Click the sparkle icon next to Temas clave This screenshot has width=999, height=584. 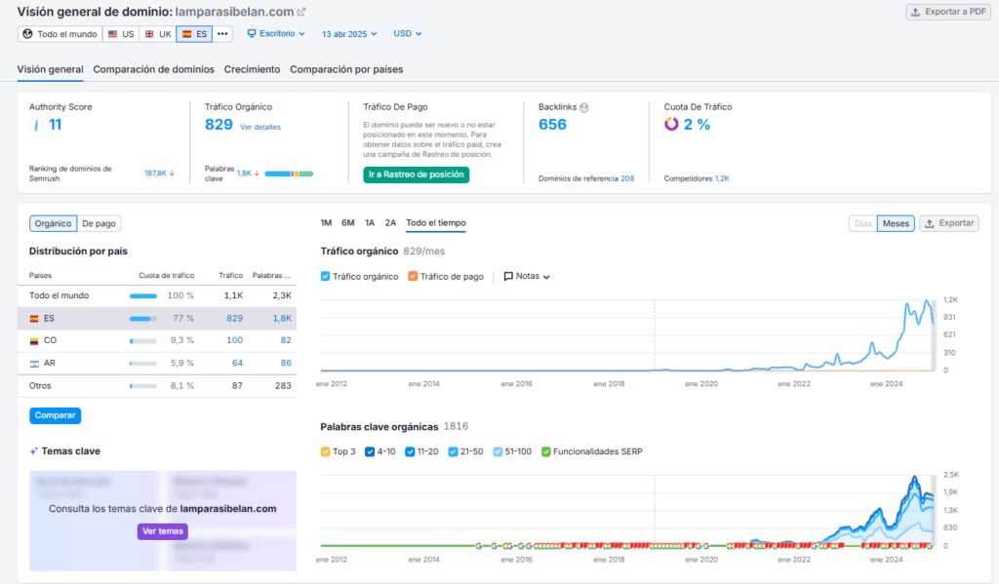click(34, 451)
